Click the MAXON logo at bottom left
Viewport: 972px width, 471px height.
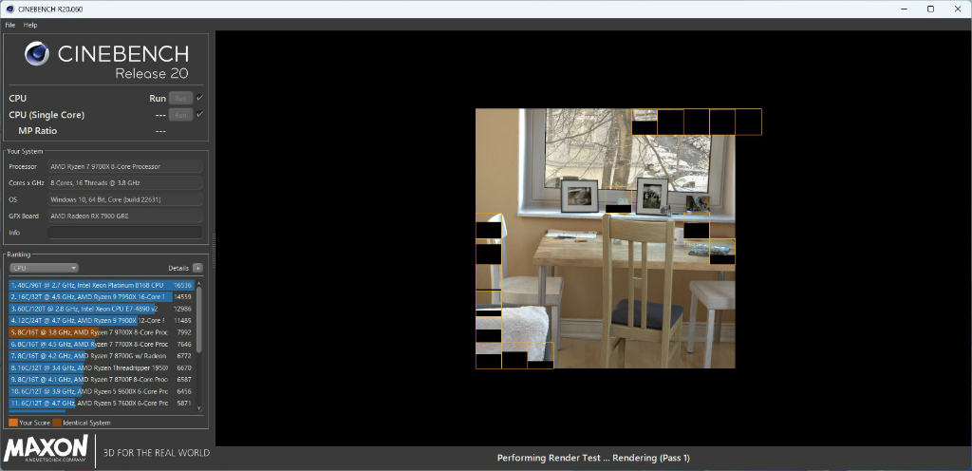(x=46, y=449)
